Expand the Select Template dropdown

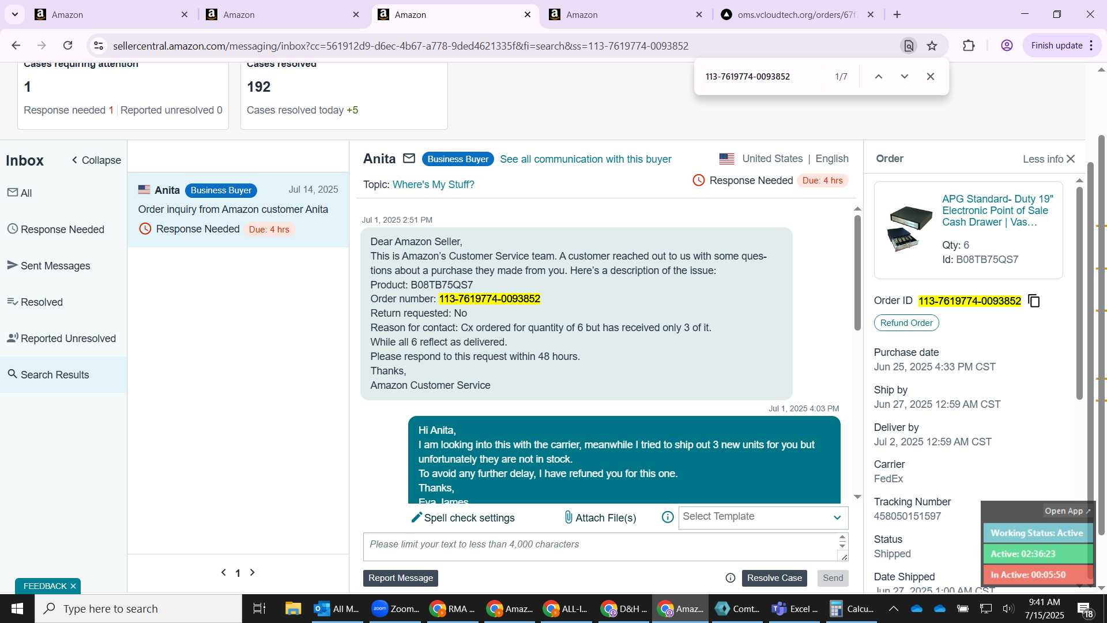click(763, 517)
